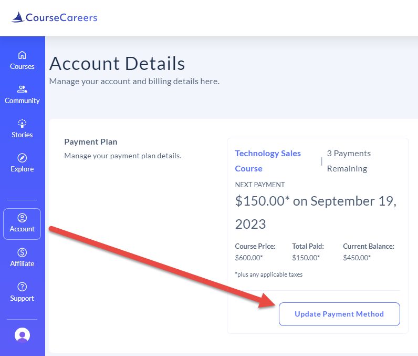Open the Stories sidebar item

click(22, 128)
